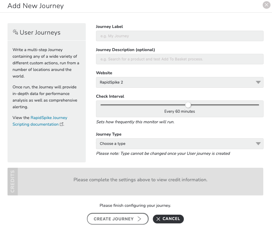Cancel adding the new journey

pyautogui.click(x=168, y=219)
